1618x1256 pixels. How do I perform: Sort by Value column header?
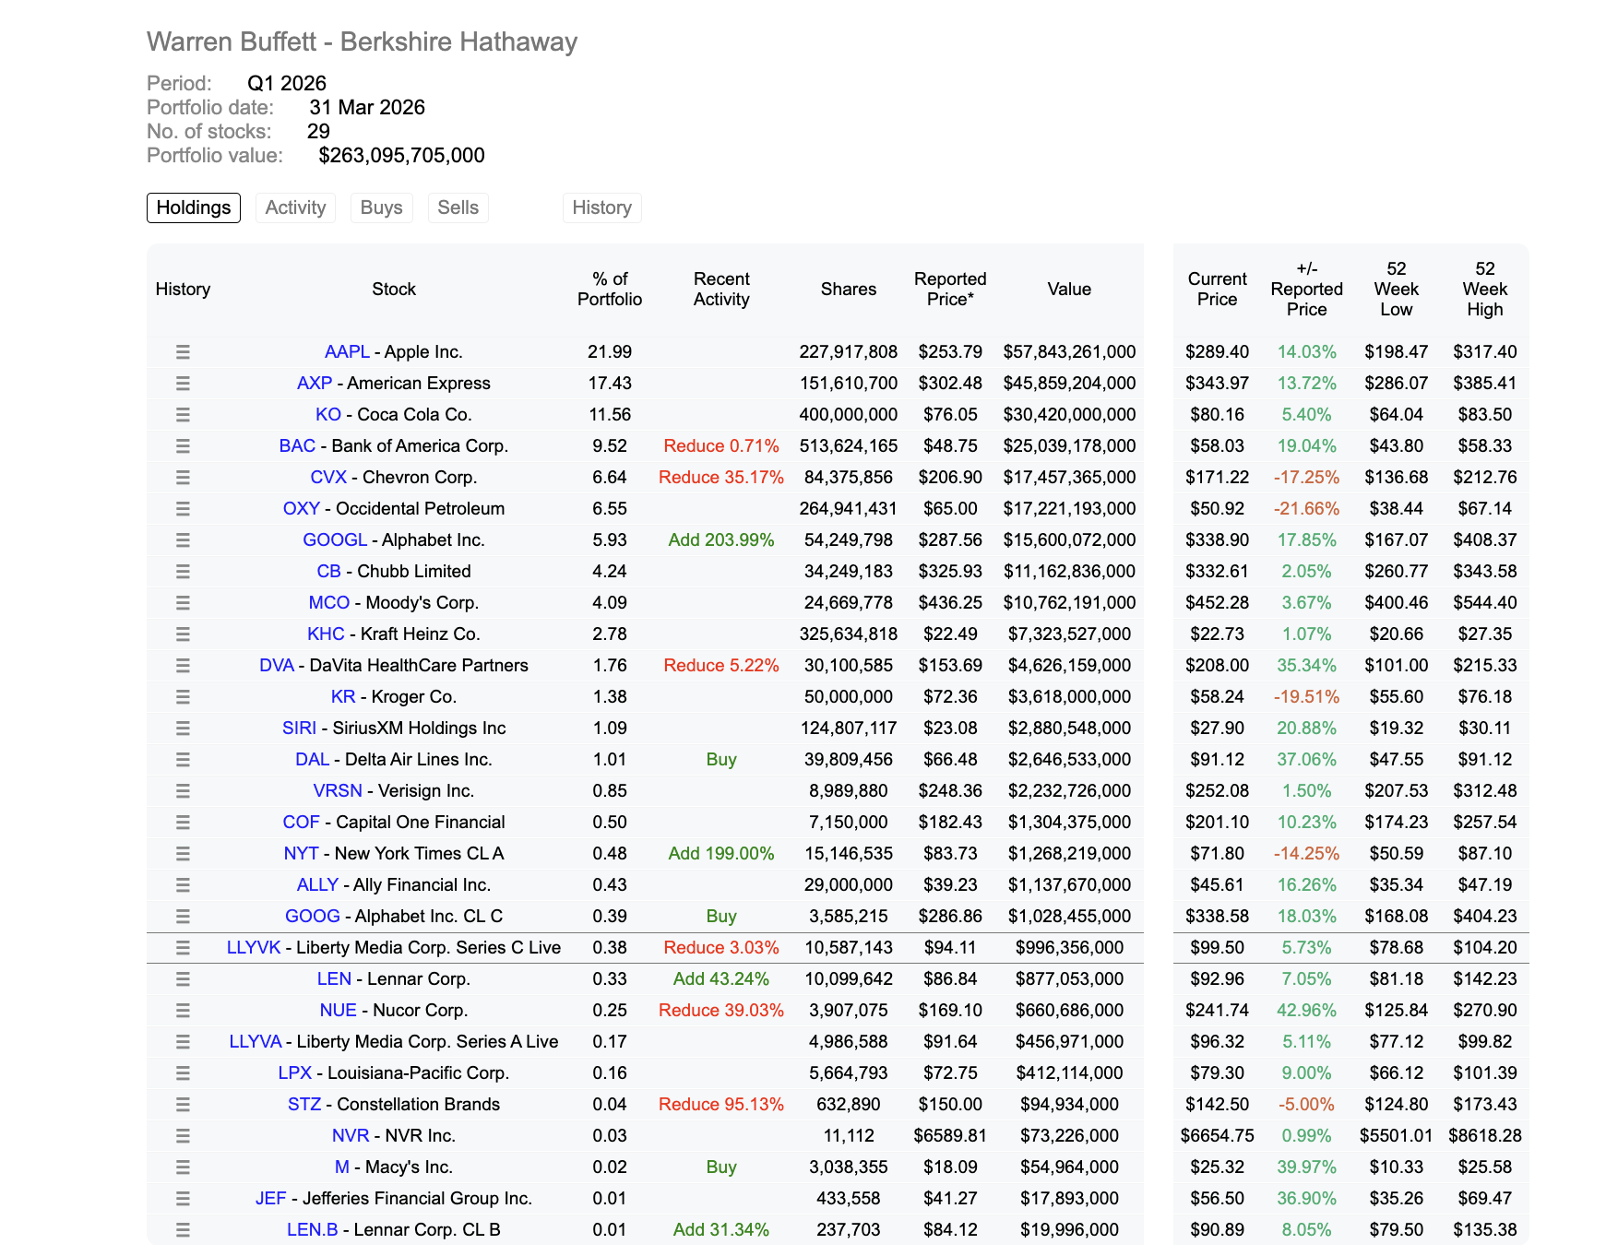click(x=1069, y=289)
